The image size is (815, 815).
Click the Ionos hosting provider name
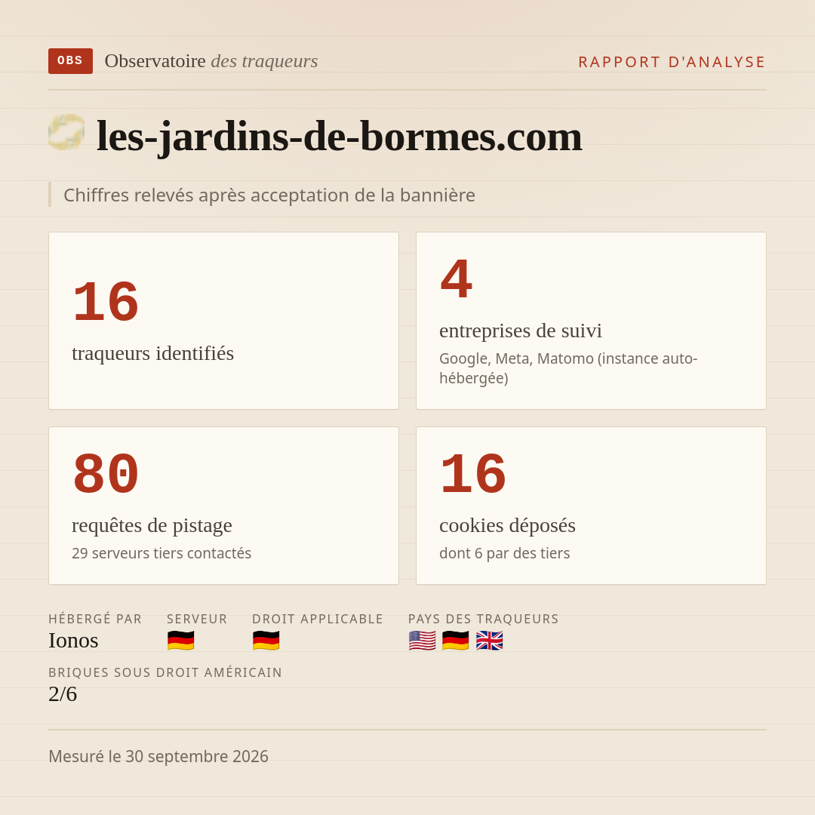pyautogui.click(x=73, y=641)
